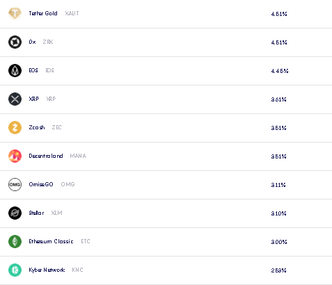Open the Ethereum Classic name link
The height and width of the screenshot is (285, 332).
(x=51, y=241)
